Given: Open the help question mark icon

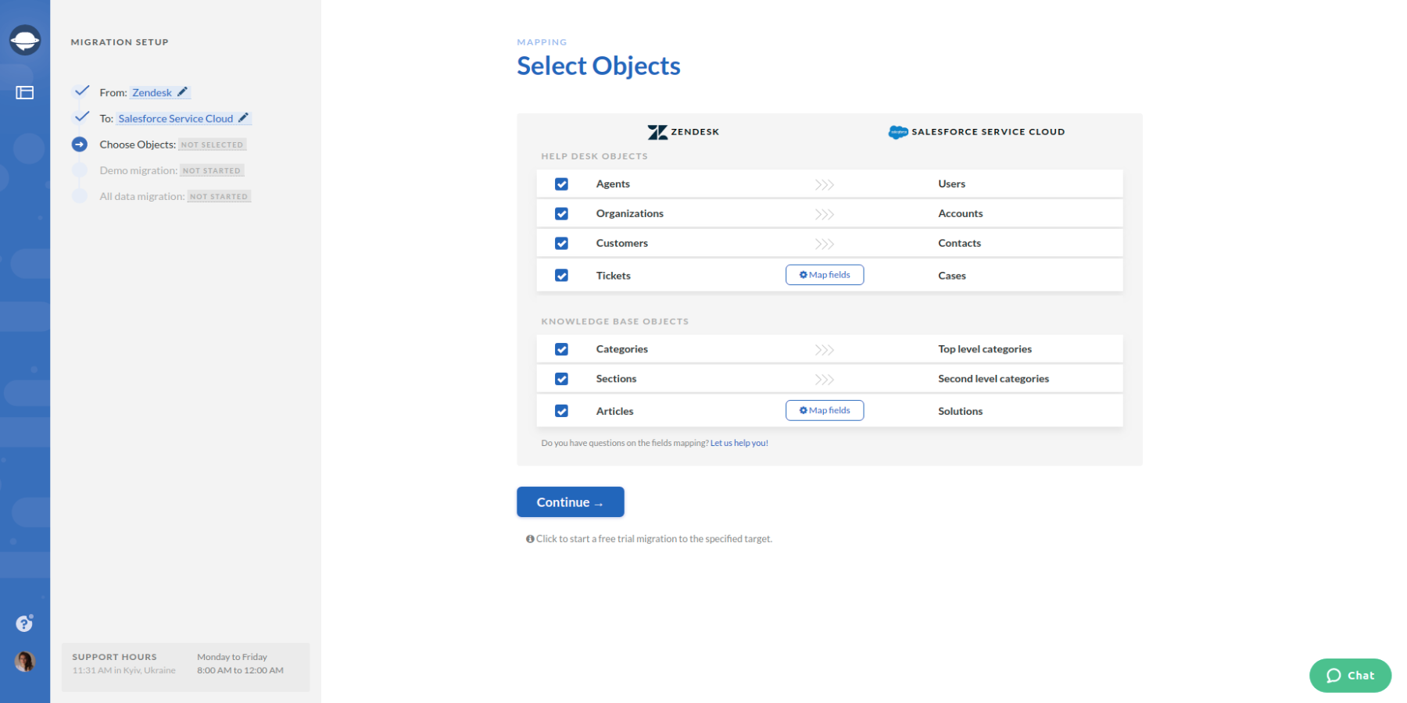Looking at the screenshot, I should (x=23, y=623).
